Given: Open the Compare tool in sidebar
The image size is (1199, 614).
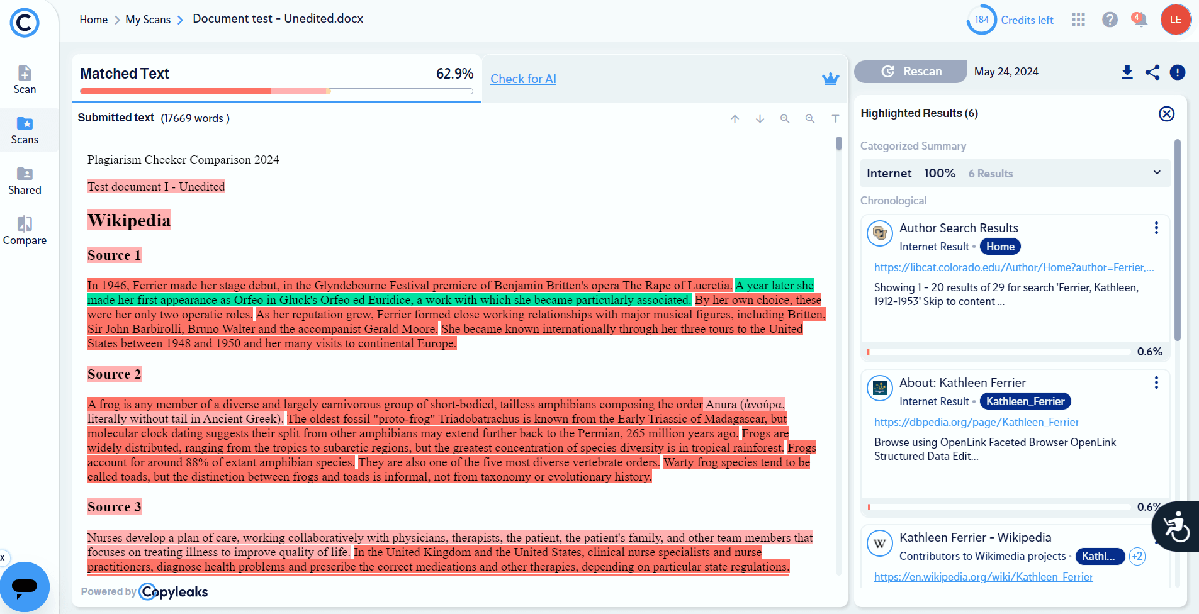Looking at the screenshot, I should (25, 231).
